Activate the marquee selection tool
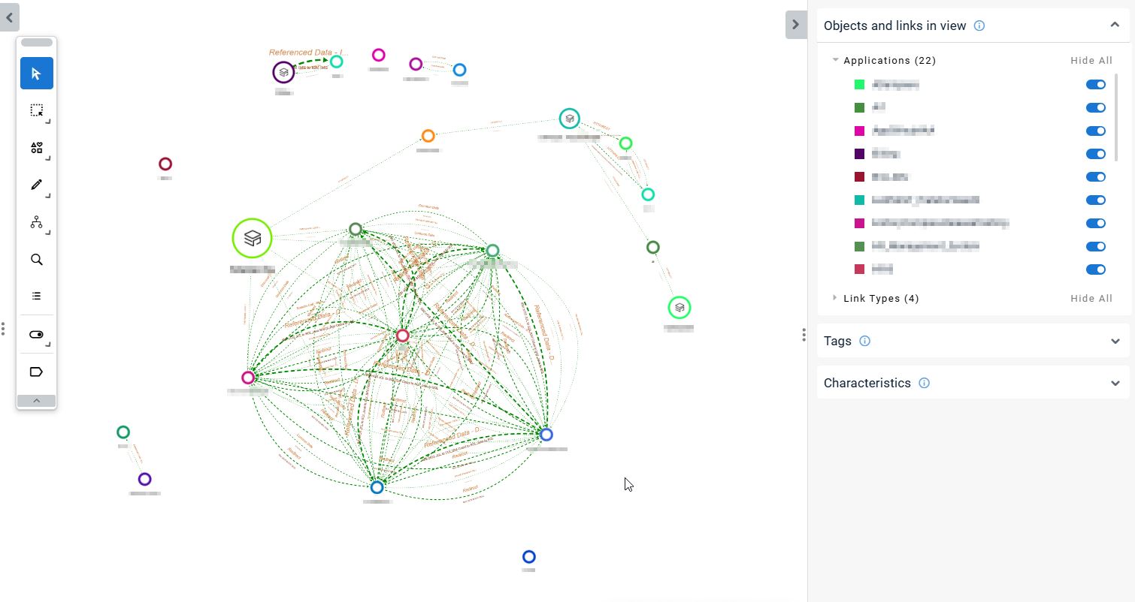 [x=36, y=110]
